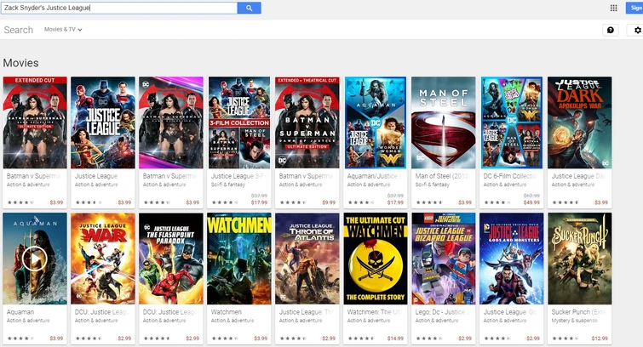Open the settings gear icon

[x=637, y=30]
